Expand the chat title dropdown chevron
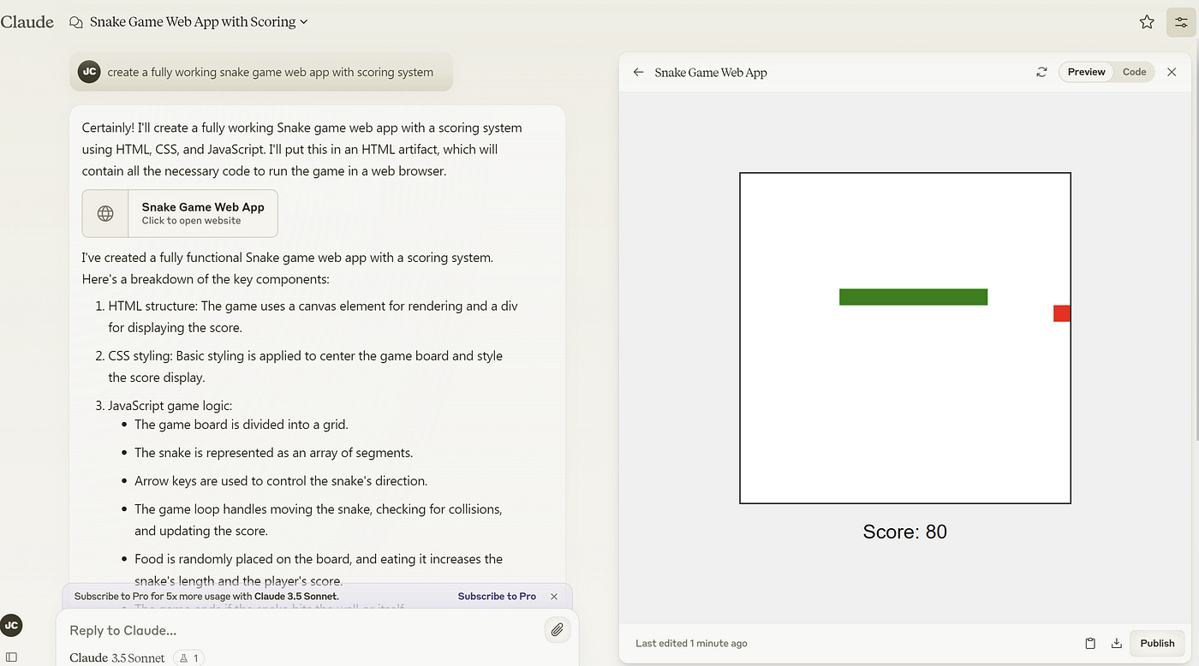 tap(304, 22)
